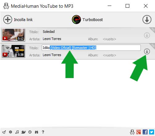Screen dimensions: 155x136
Task: Minimize the MediaHuman window
Action: point(110,6)
